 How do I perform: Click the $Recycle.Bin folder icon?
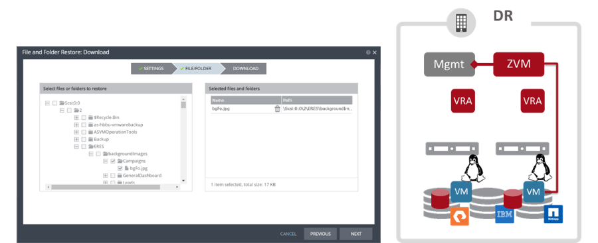point(91,117)
